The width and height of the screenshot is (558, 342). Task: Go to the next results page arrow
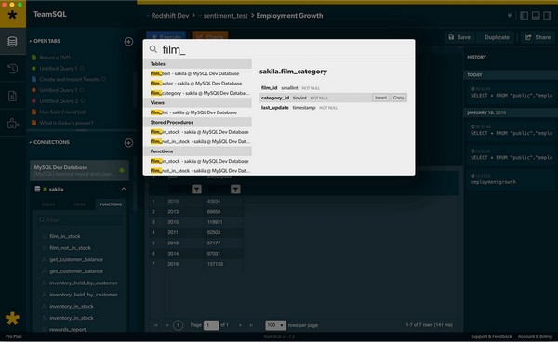[240, 325]
